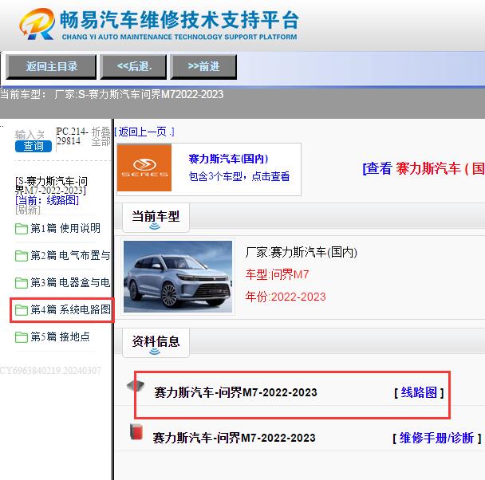Click gray book icon for 线路图 row

point(136,386)
